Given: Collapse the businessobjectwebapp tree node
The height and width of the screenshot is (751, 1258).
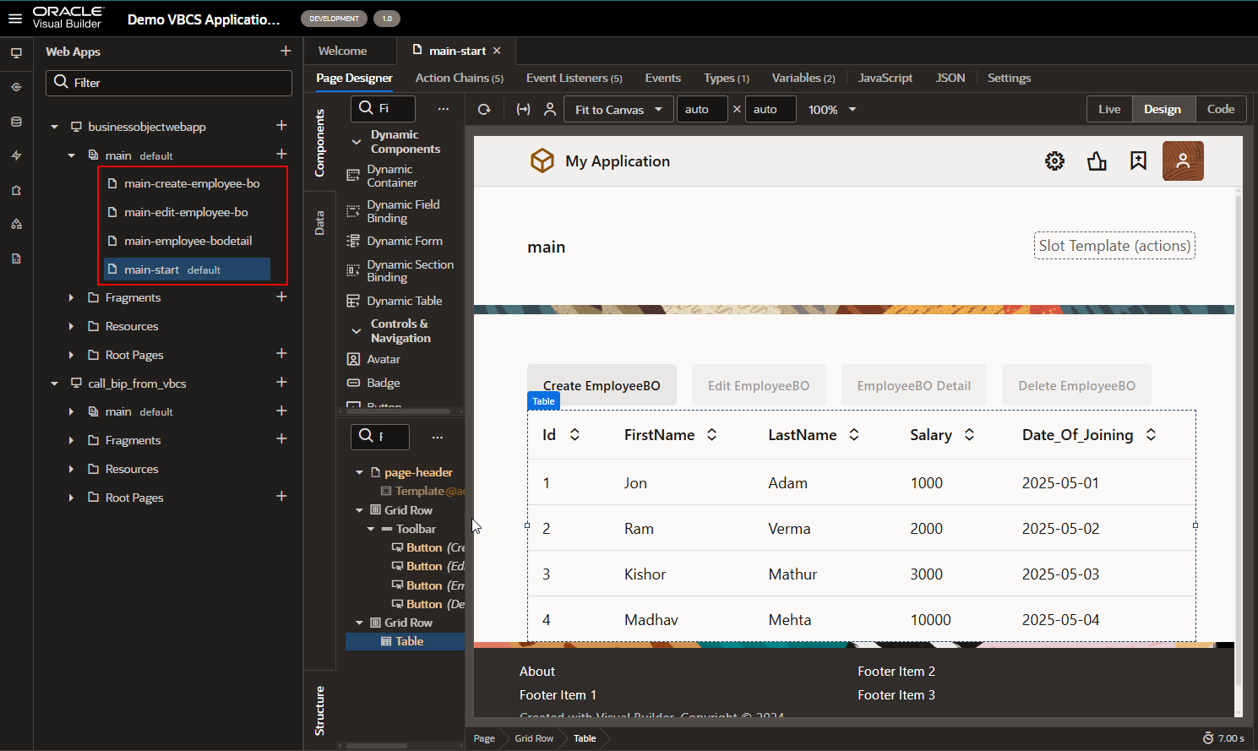Looking at the screenshot, I should point(54,126).
